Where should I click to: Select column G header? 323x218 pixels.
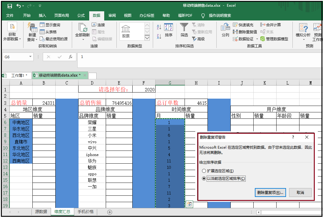(x=170, y=83)
